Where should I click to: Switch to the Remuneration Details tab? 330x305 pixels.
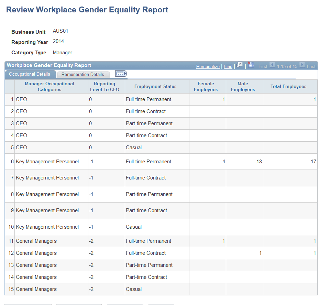(x=83, y=74)
